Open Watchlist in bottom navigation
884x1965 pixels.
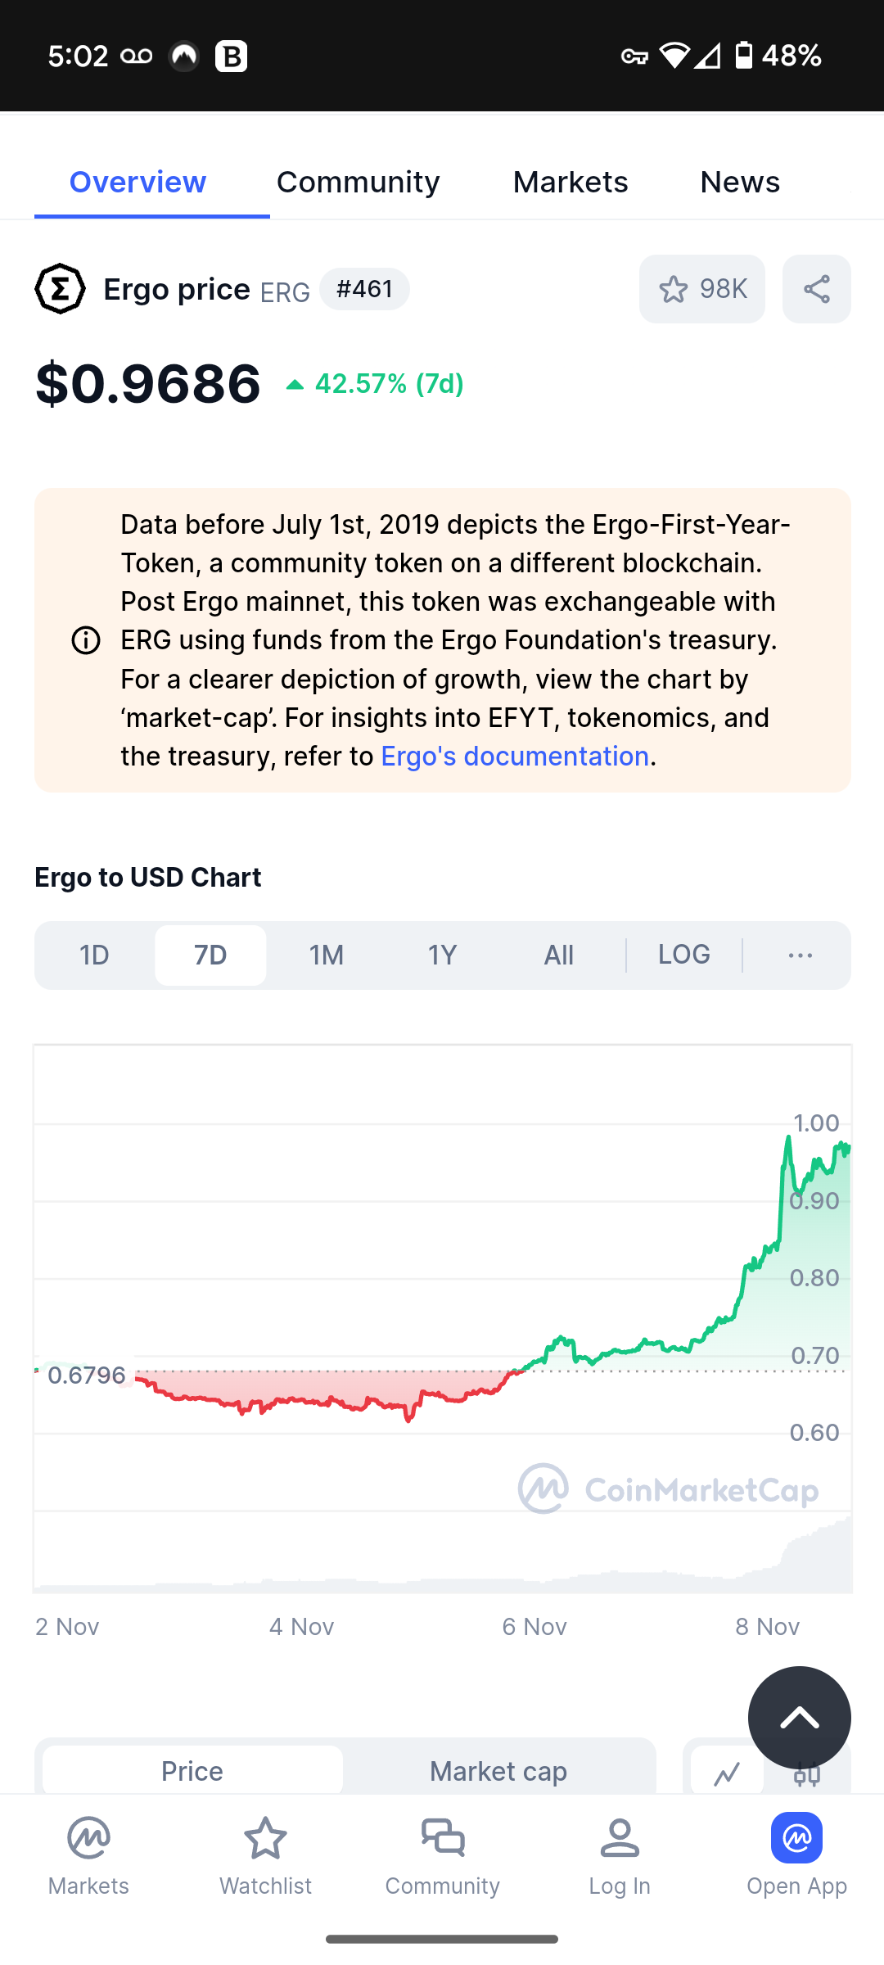point(265,1855)
